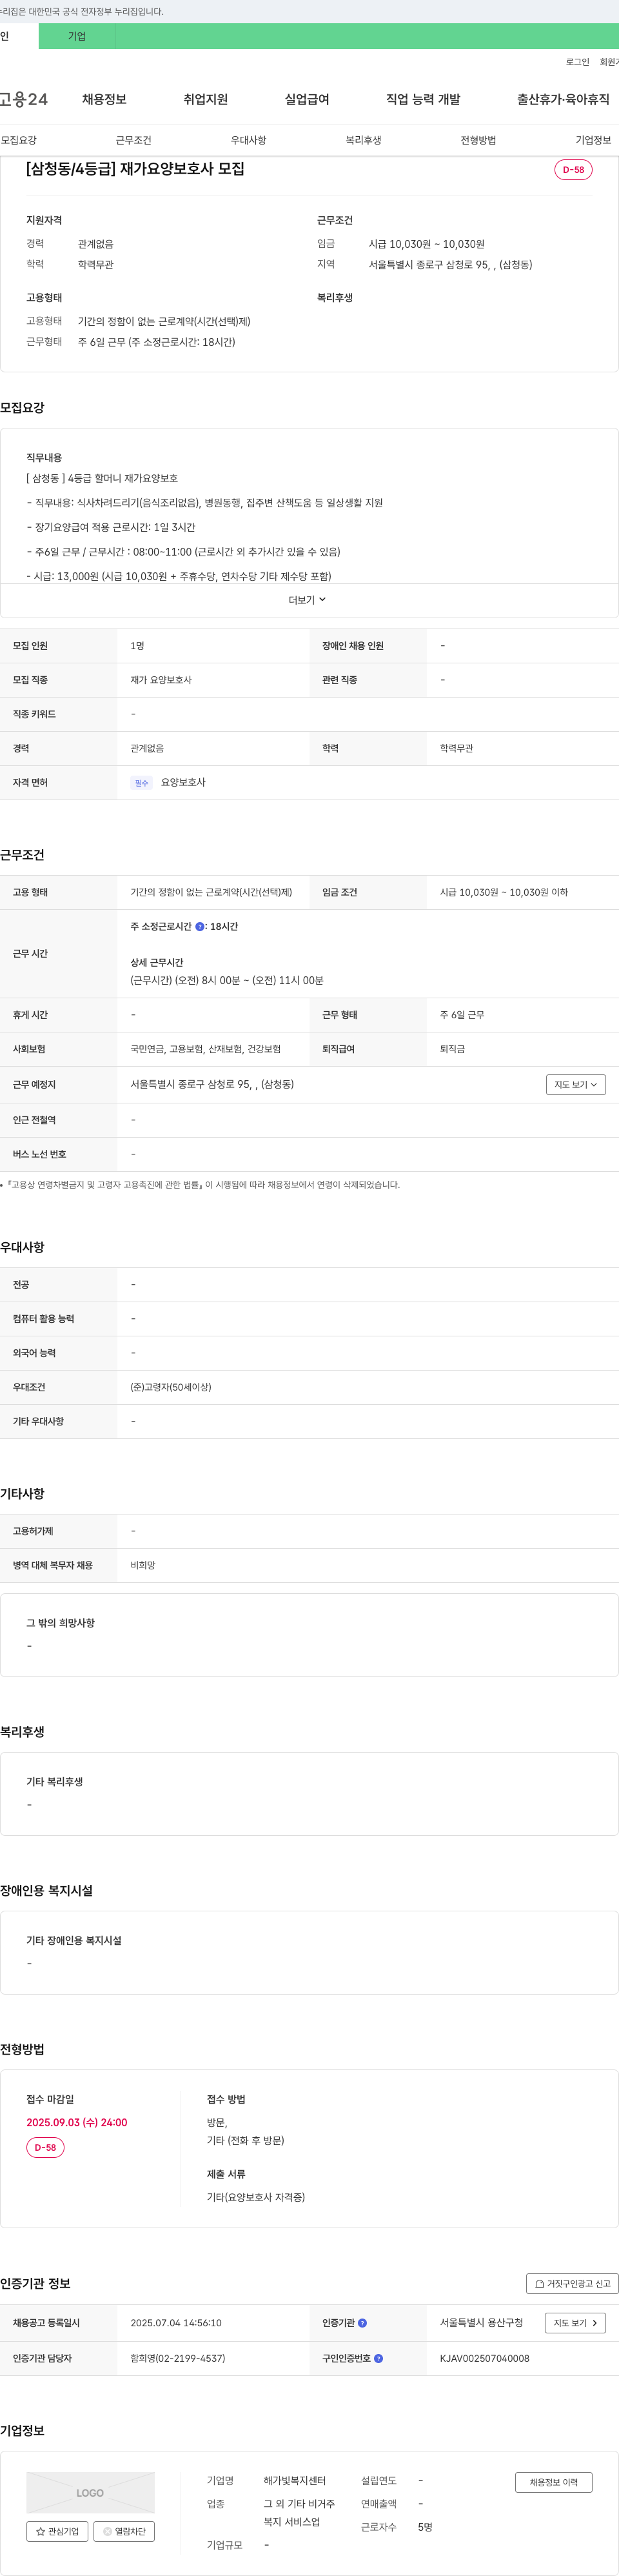Add company with 관심기업 star button
This screenshot has height=2576, width=619.
click(57, 2531)
